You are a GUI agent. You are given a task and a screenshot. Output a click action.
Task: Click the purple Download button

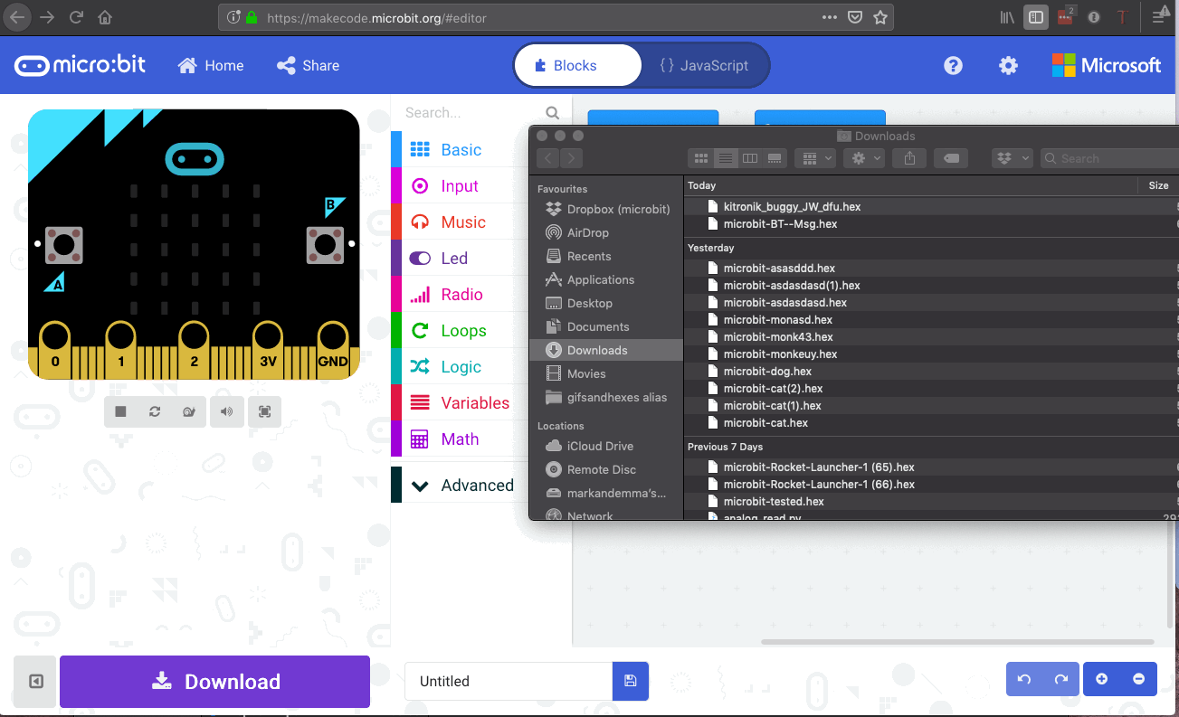coord(214,681)
